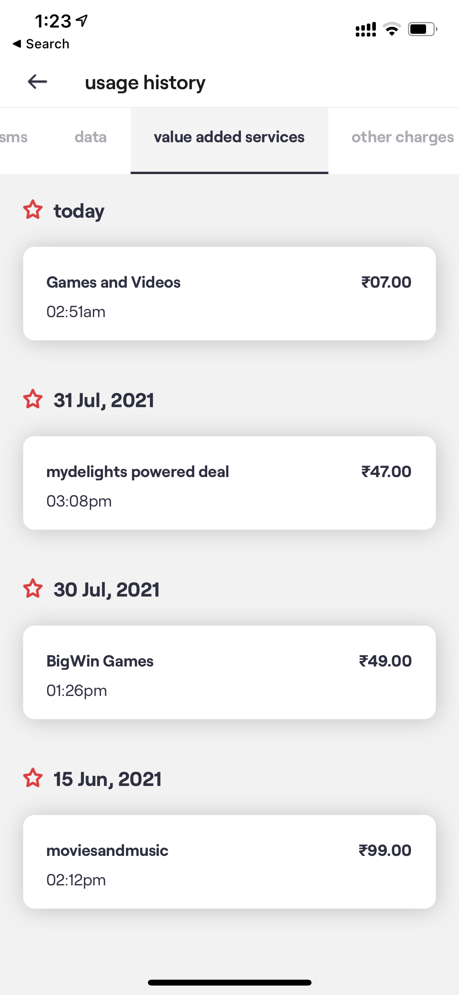This screenshot has height=995, width=459.
Task: Open the moviesandmusic charge entry
Action: coord(229,862)
